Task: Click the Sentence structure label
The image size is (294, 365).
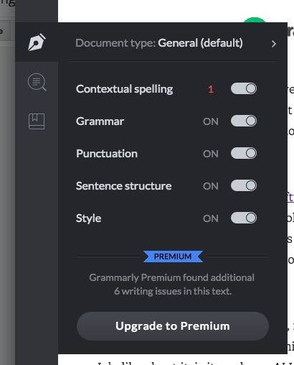Action: [x=123, y=186]
